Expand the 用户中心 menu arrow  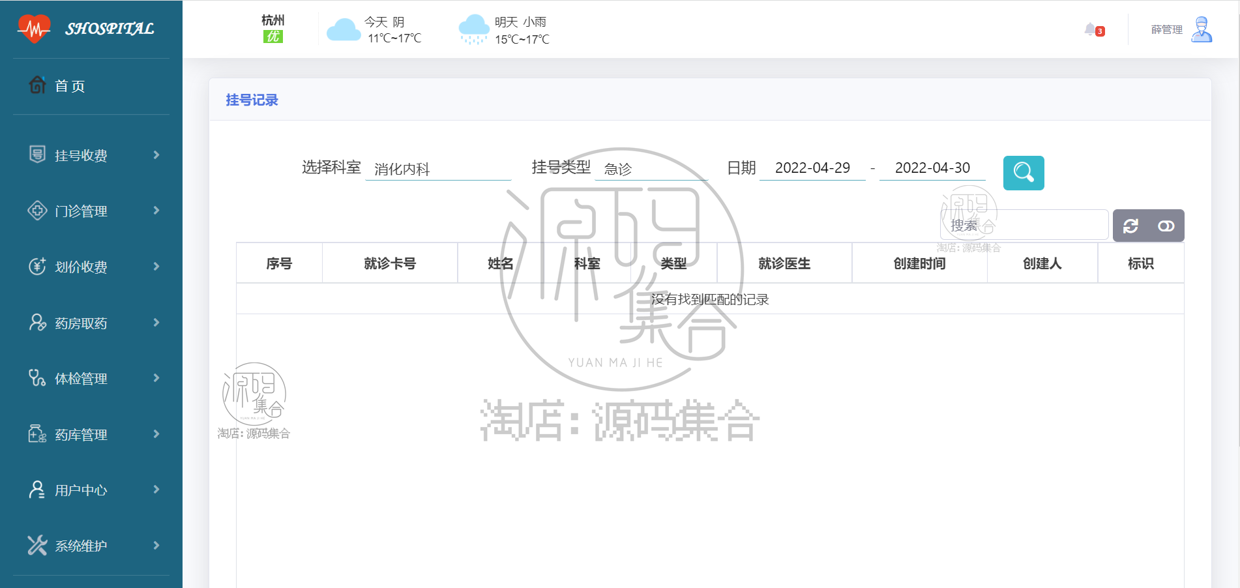point(156,489)
